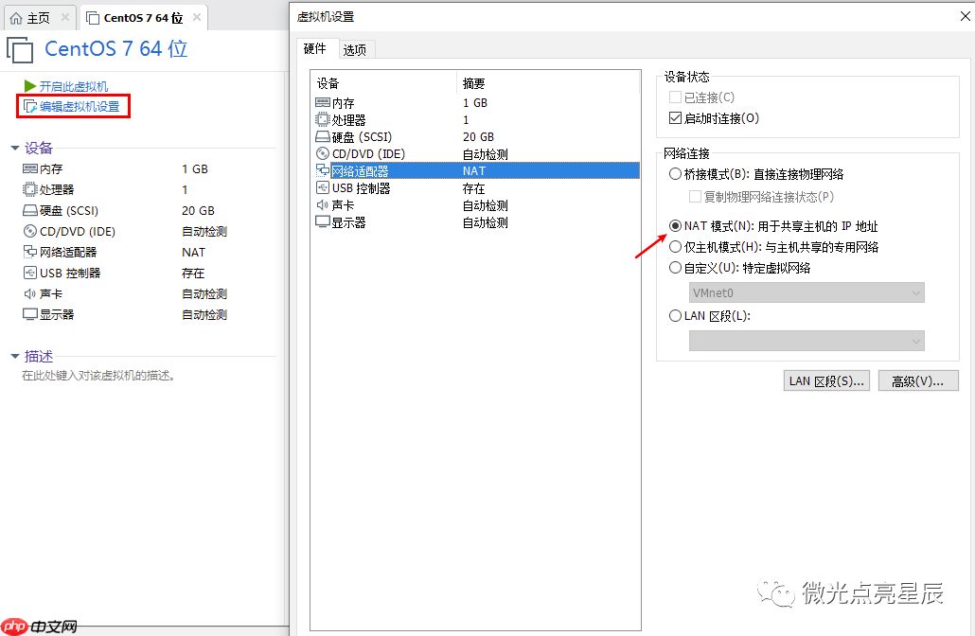Viewport: 975px width, 636px height.
Task: Click the 内存 memory icon in left device panel
Action: point(30,168)
